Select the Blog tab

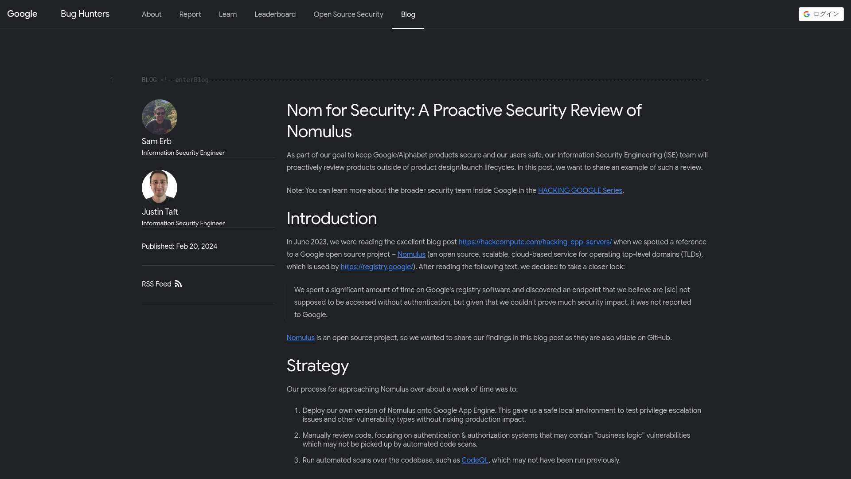click(408, 14)
